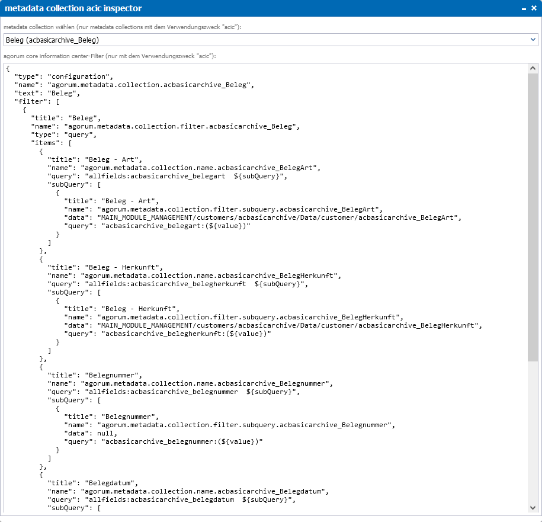Click the query line 'acbasicarchive_belegherkunft:(${value})'
This screenshot has height=522, width=542.
(167, 334)
